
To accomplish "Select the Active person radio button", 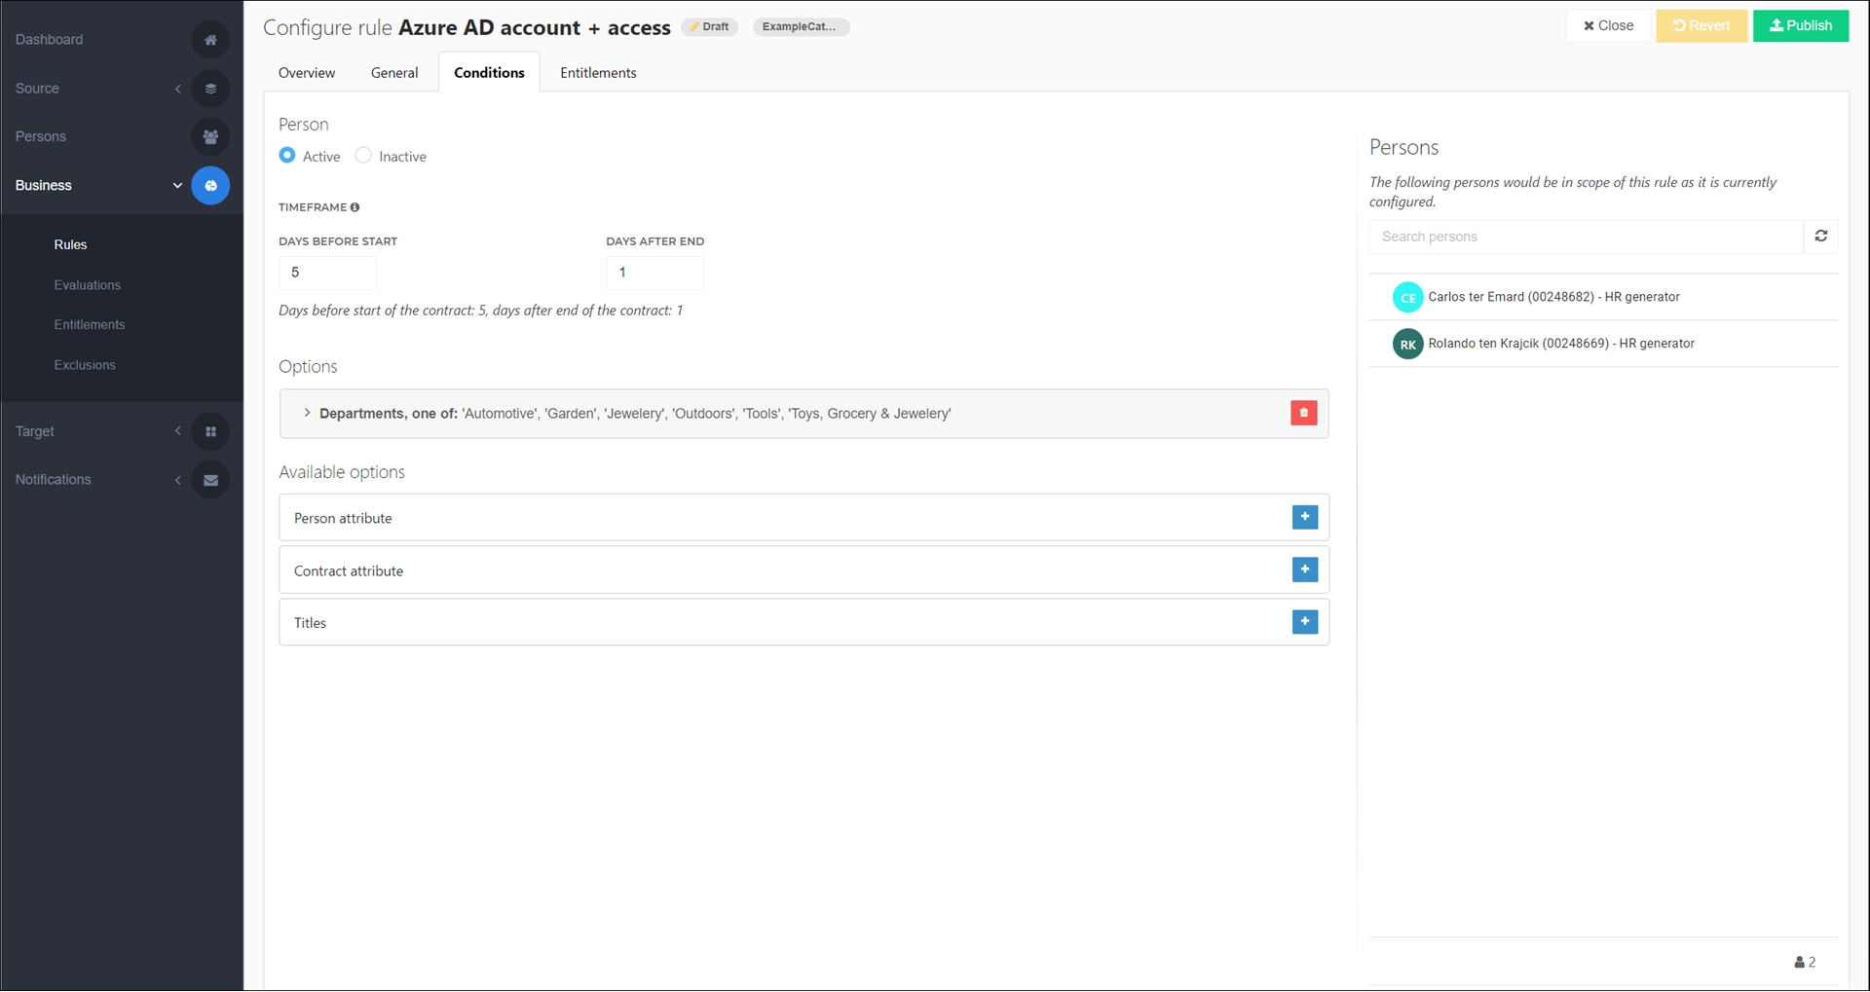I will 287,156.
